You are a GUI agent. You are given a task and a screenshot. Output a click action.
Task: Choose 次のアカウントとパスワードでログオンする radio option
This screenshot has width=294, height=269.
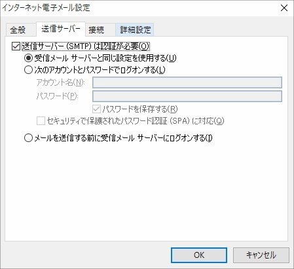(x=28, y=70)
